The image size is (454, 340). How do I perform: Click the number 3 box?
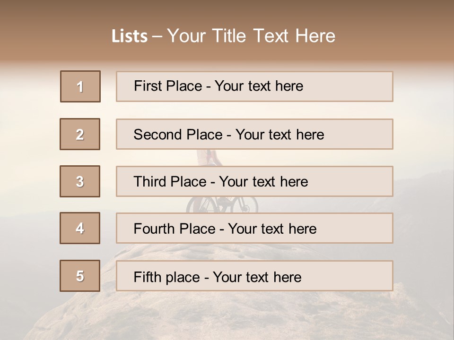click(80, 181)
